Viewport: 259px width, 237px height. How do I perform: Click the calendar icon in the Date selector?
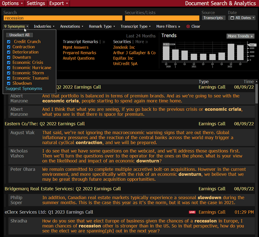pos(232,18)
